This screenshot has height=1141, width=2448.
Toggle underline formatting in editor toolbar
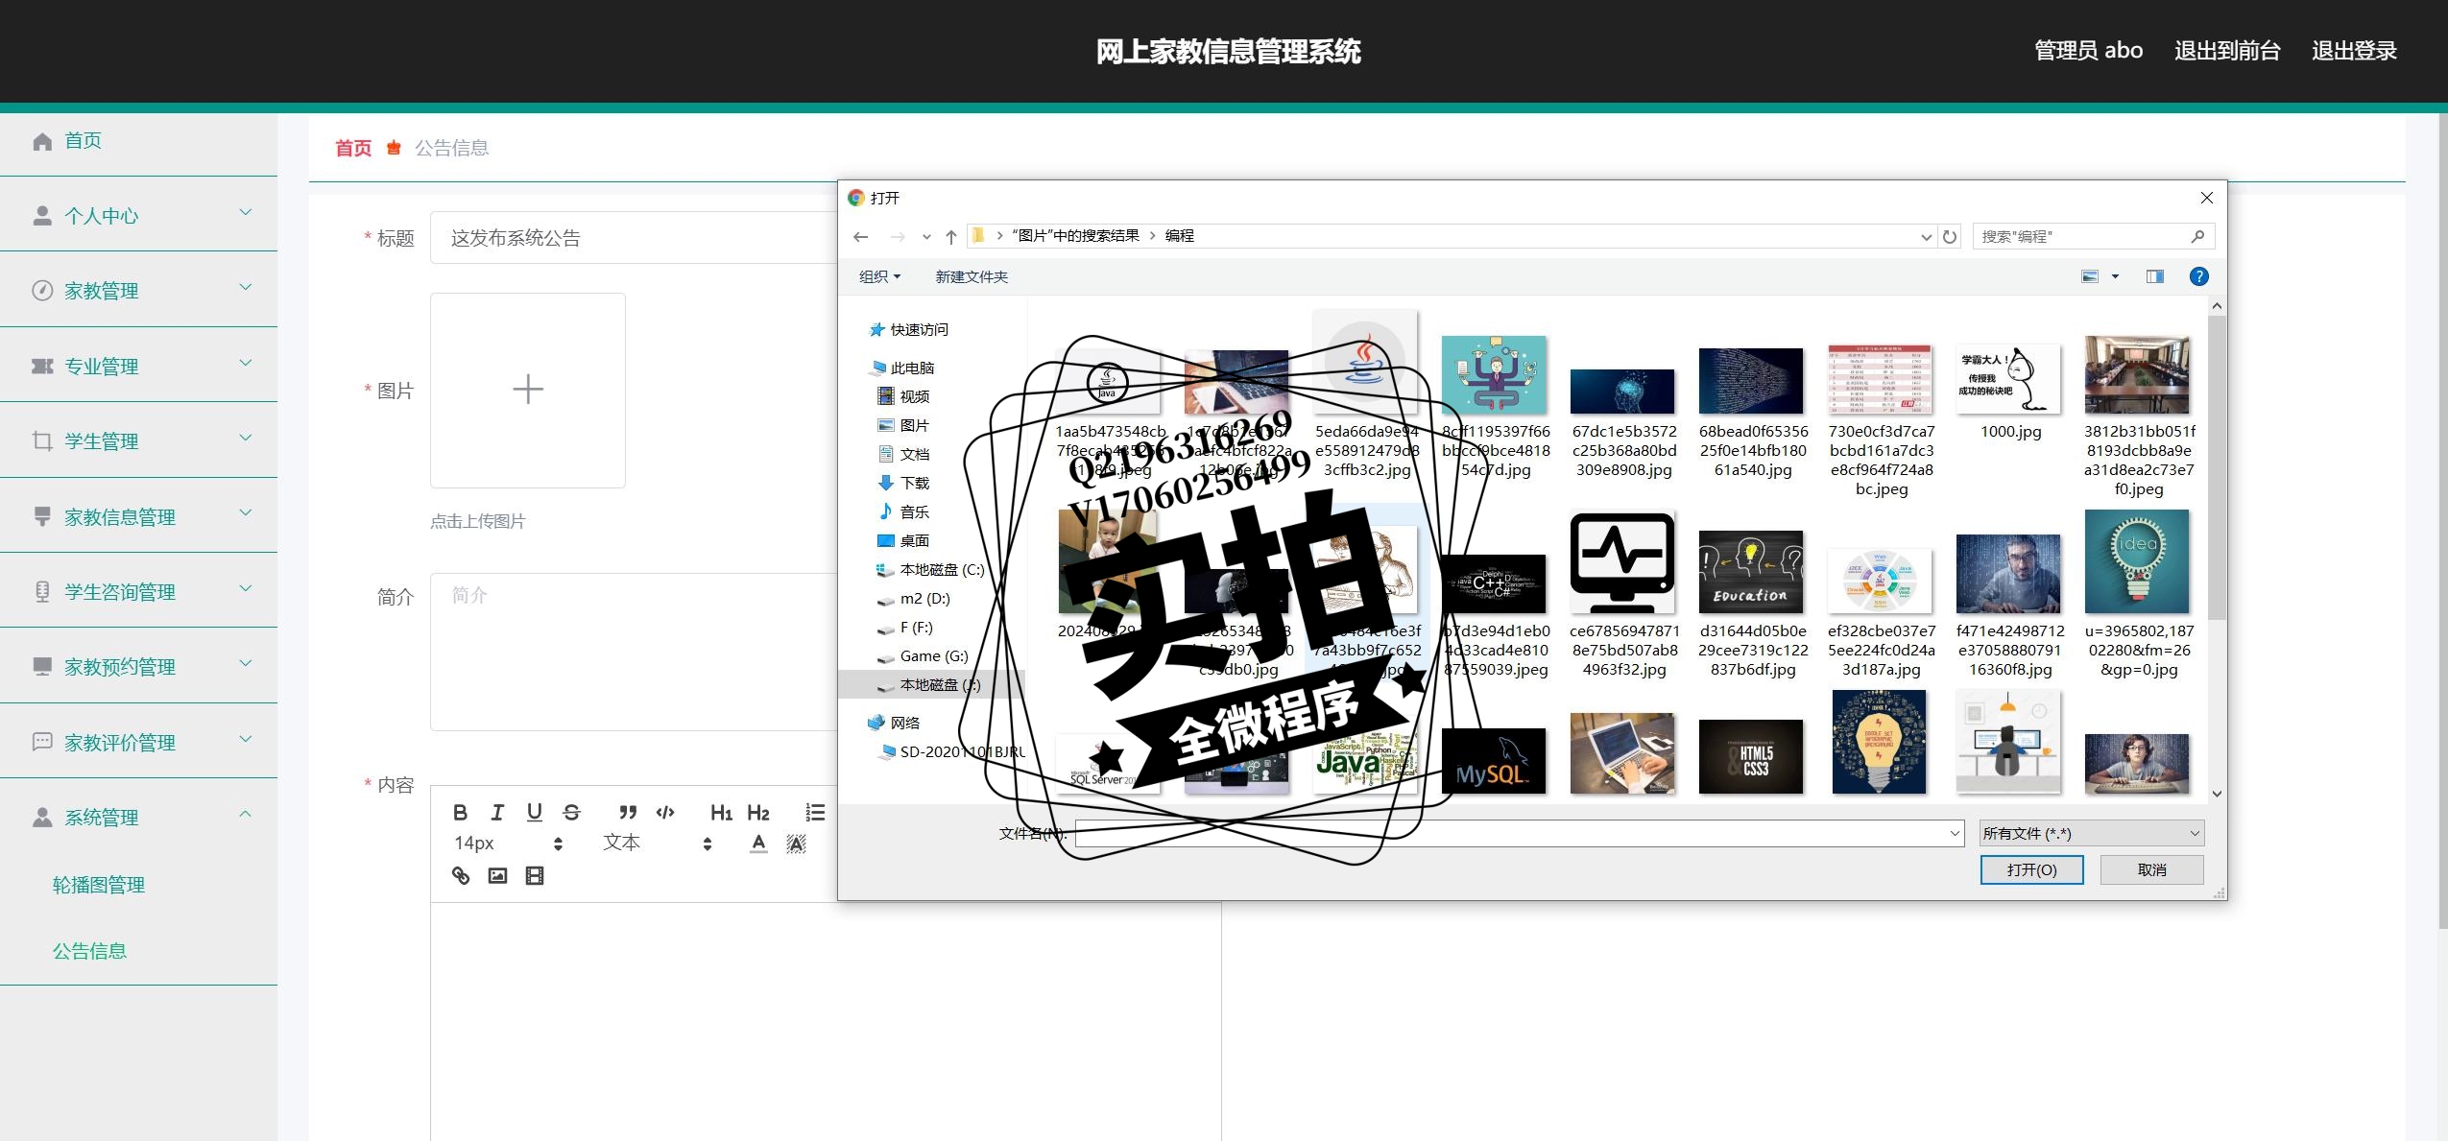coord(535,813)
